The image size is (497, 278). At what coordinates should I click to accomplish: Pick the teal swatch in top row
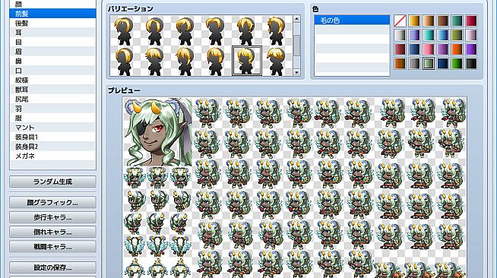[457, 21]
